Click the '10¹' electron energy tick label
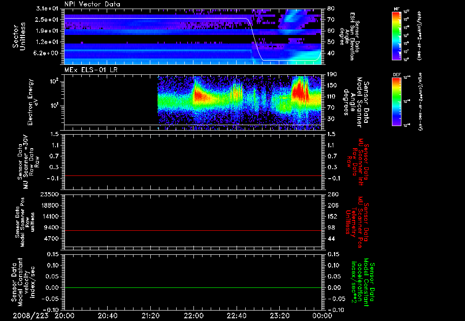Viewport: 465px width, 321px height. (x=54, y=106)
